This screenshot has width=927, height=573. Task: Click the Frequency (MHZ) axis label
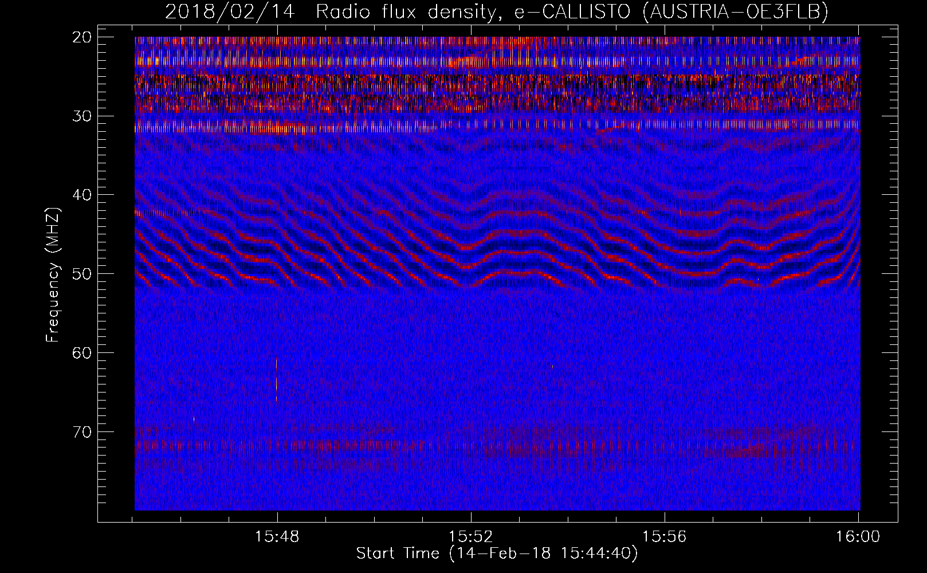(x=53, y=275)
